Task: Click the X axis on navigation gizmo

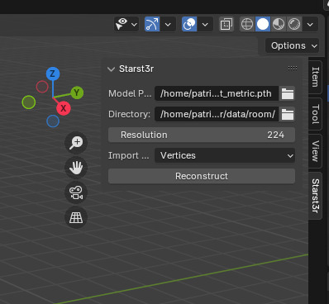Action: click(x=64, y=108)
